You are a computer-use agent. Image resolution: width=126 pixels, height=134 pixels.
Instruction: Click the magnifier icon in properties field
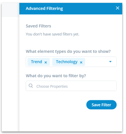(x=31, y=86)
